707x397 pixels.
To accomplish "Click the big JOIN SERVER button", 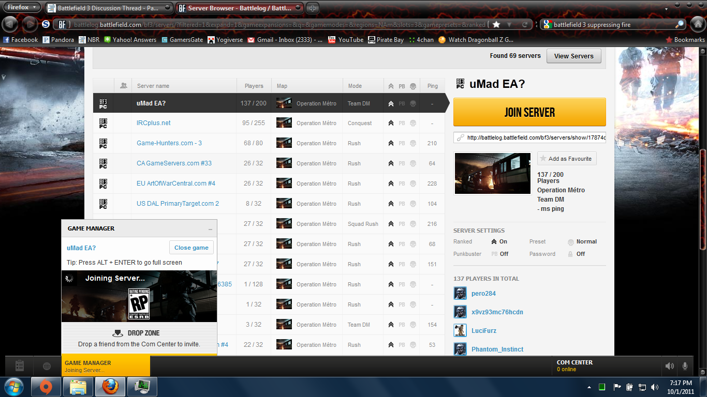I will 529,112.
